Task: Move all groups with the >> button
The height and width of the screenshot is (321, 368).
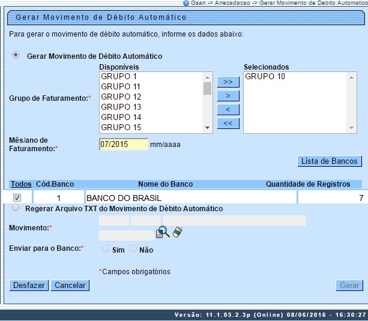Action: (228, 82)
